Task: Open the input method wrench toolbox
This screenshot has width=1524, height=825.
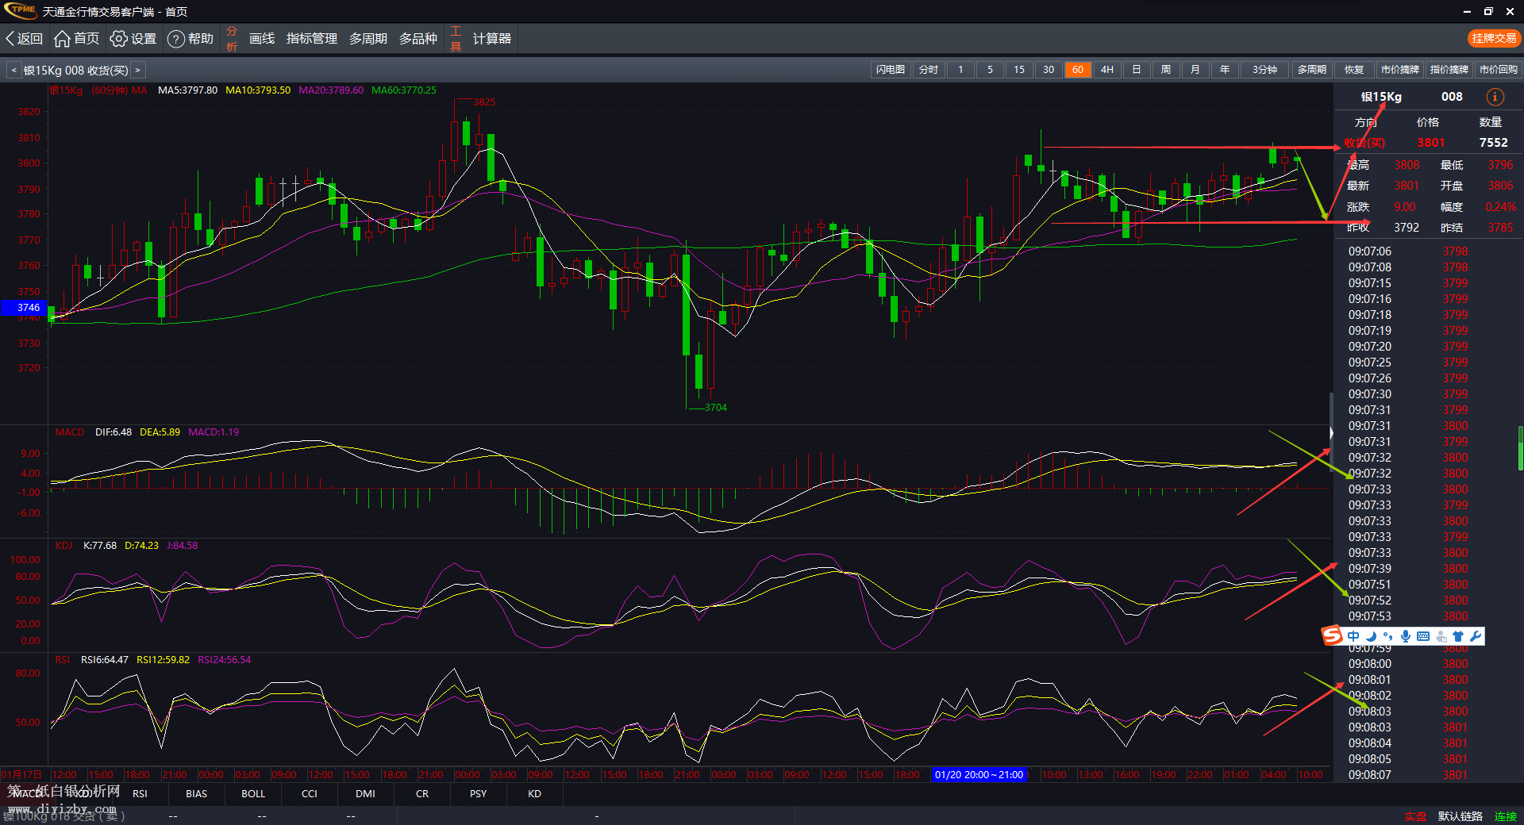Action: point(1476,636)
